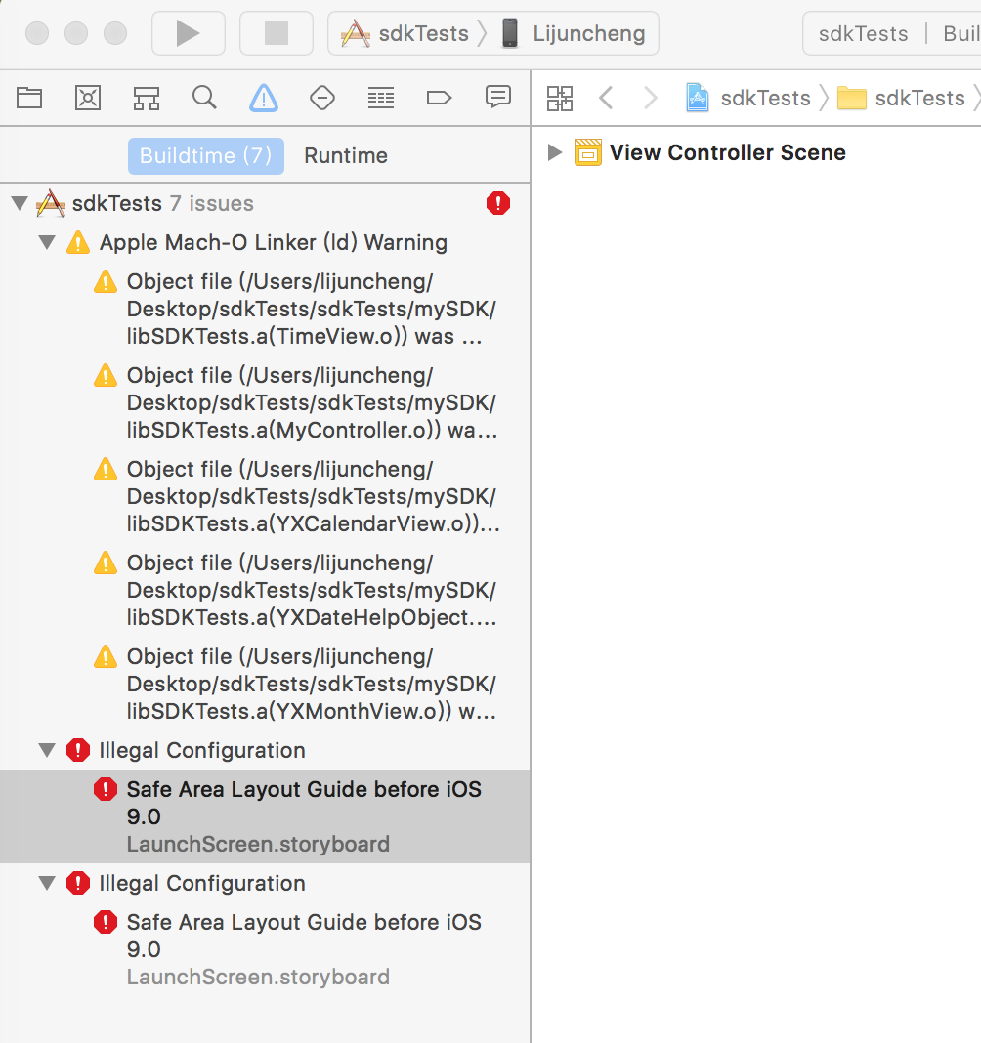Screen dimensions: 981x1043
Task: Select the MyController.o linker warning
Action: coord(265,402)
